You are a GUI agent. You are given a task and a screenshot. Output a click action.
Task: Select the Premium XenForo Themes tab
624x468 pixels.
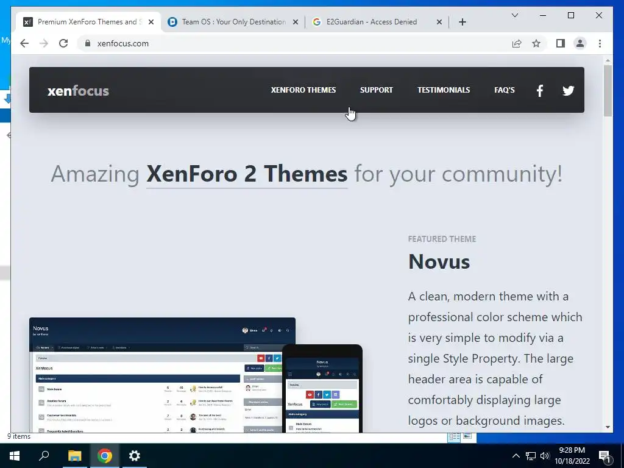(x=89, y=22)
